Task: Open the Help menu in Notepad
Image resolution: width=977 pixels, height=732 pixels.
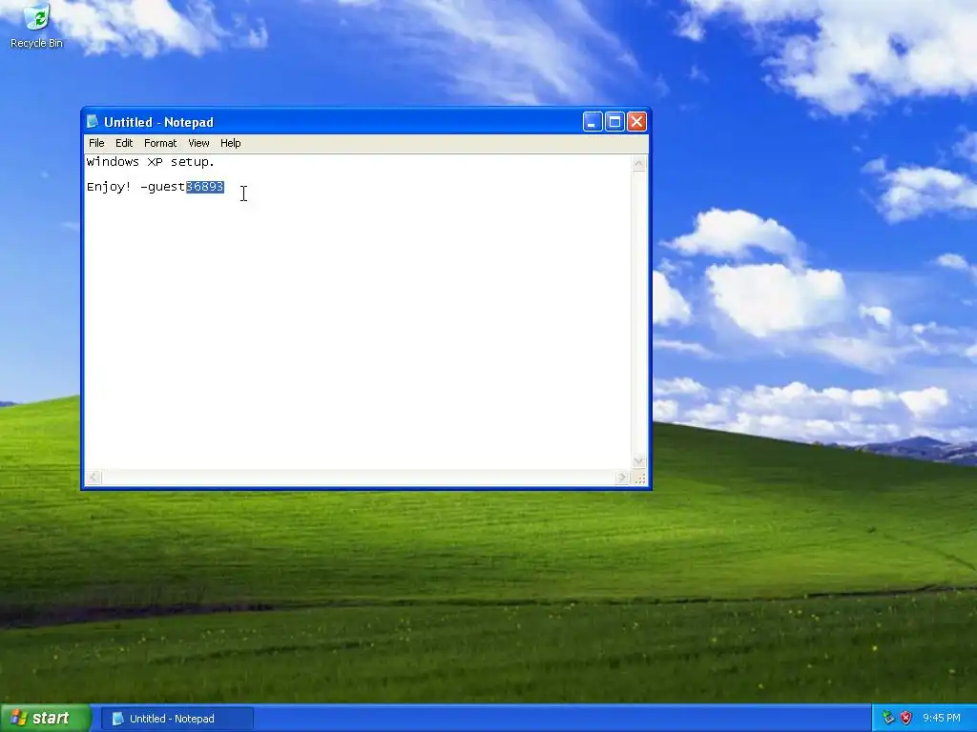Action: coord(231,143)
